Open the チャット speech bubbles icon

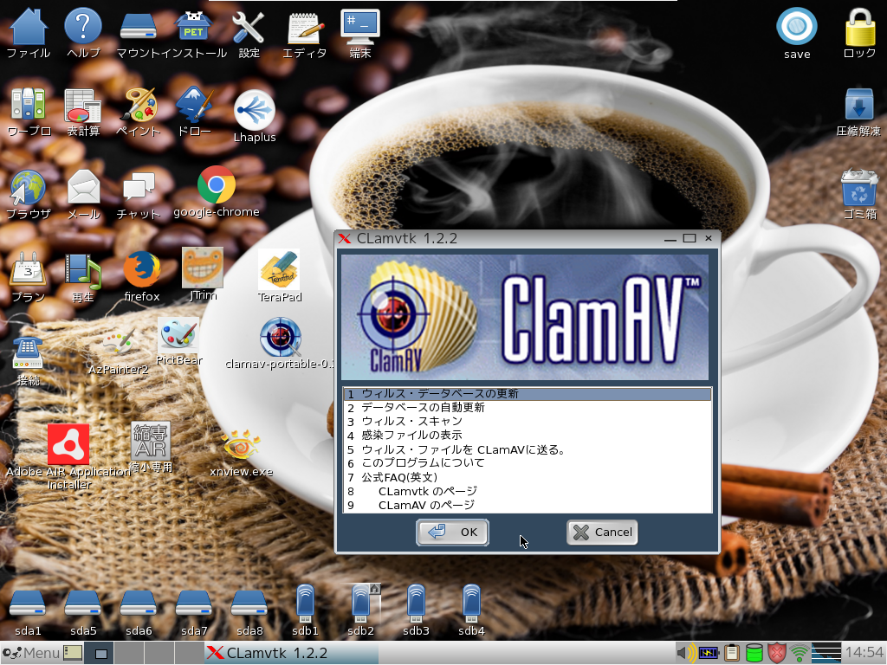coord(139,187)
